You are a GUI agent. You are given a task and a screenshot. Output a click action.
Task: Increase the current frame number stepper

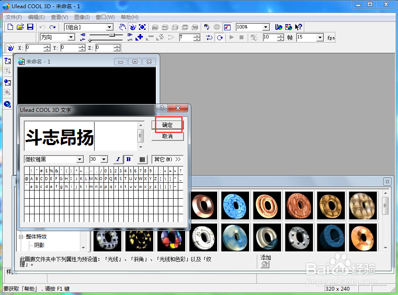pyautogui.click(x=197, y=36)
